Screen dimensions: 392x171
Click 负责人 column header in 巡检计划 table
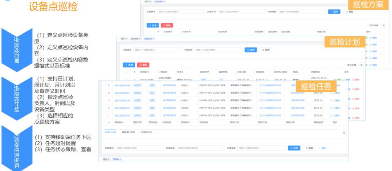(180, 72)
